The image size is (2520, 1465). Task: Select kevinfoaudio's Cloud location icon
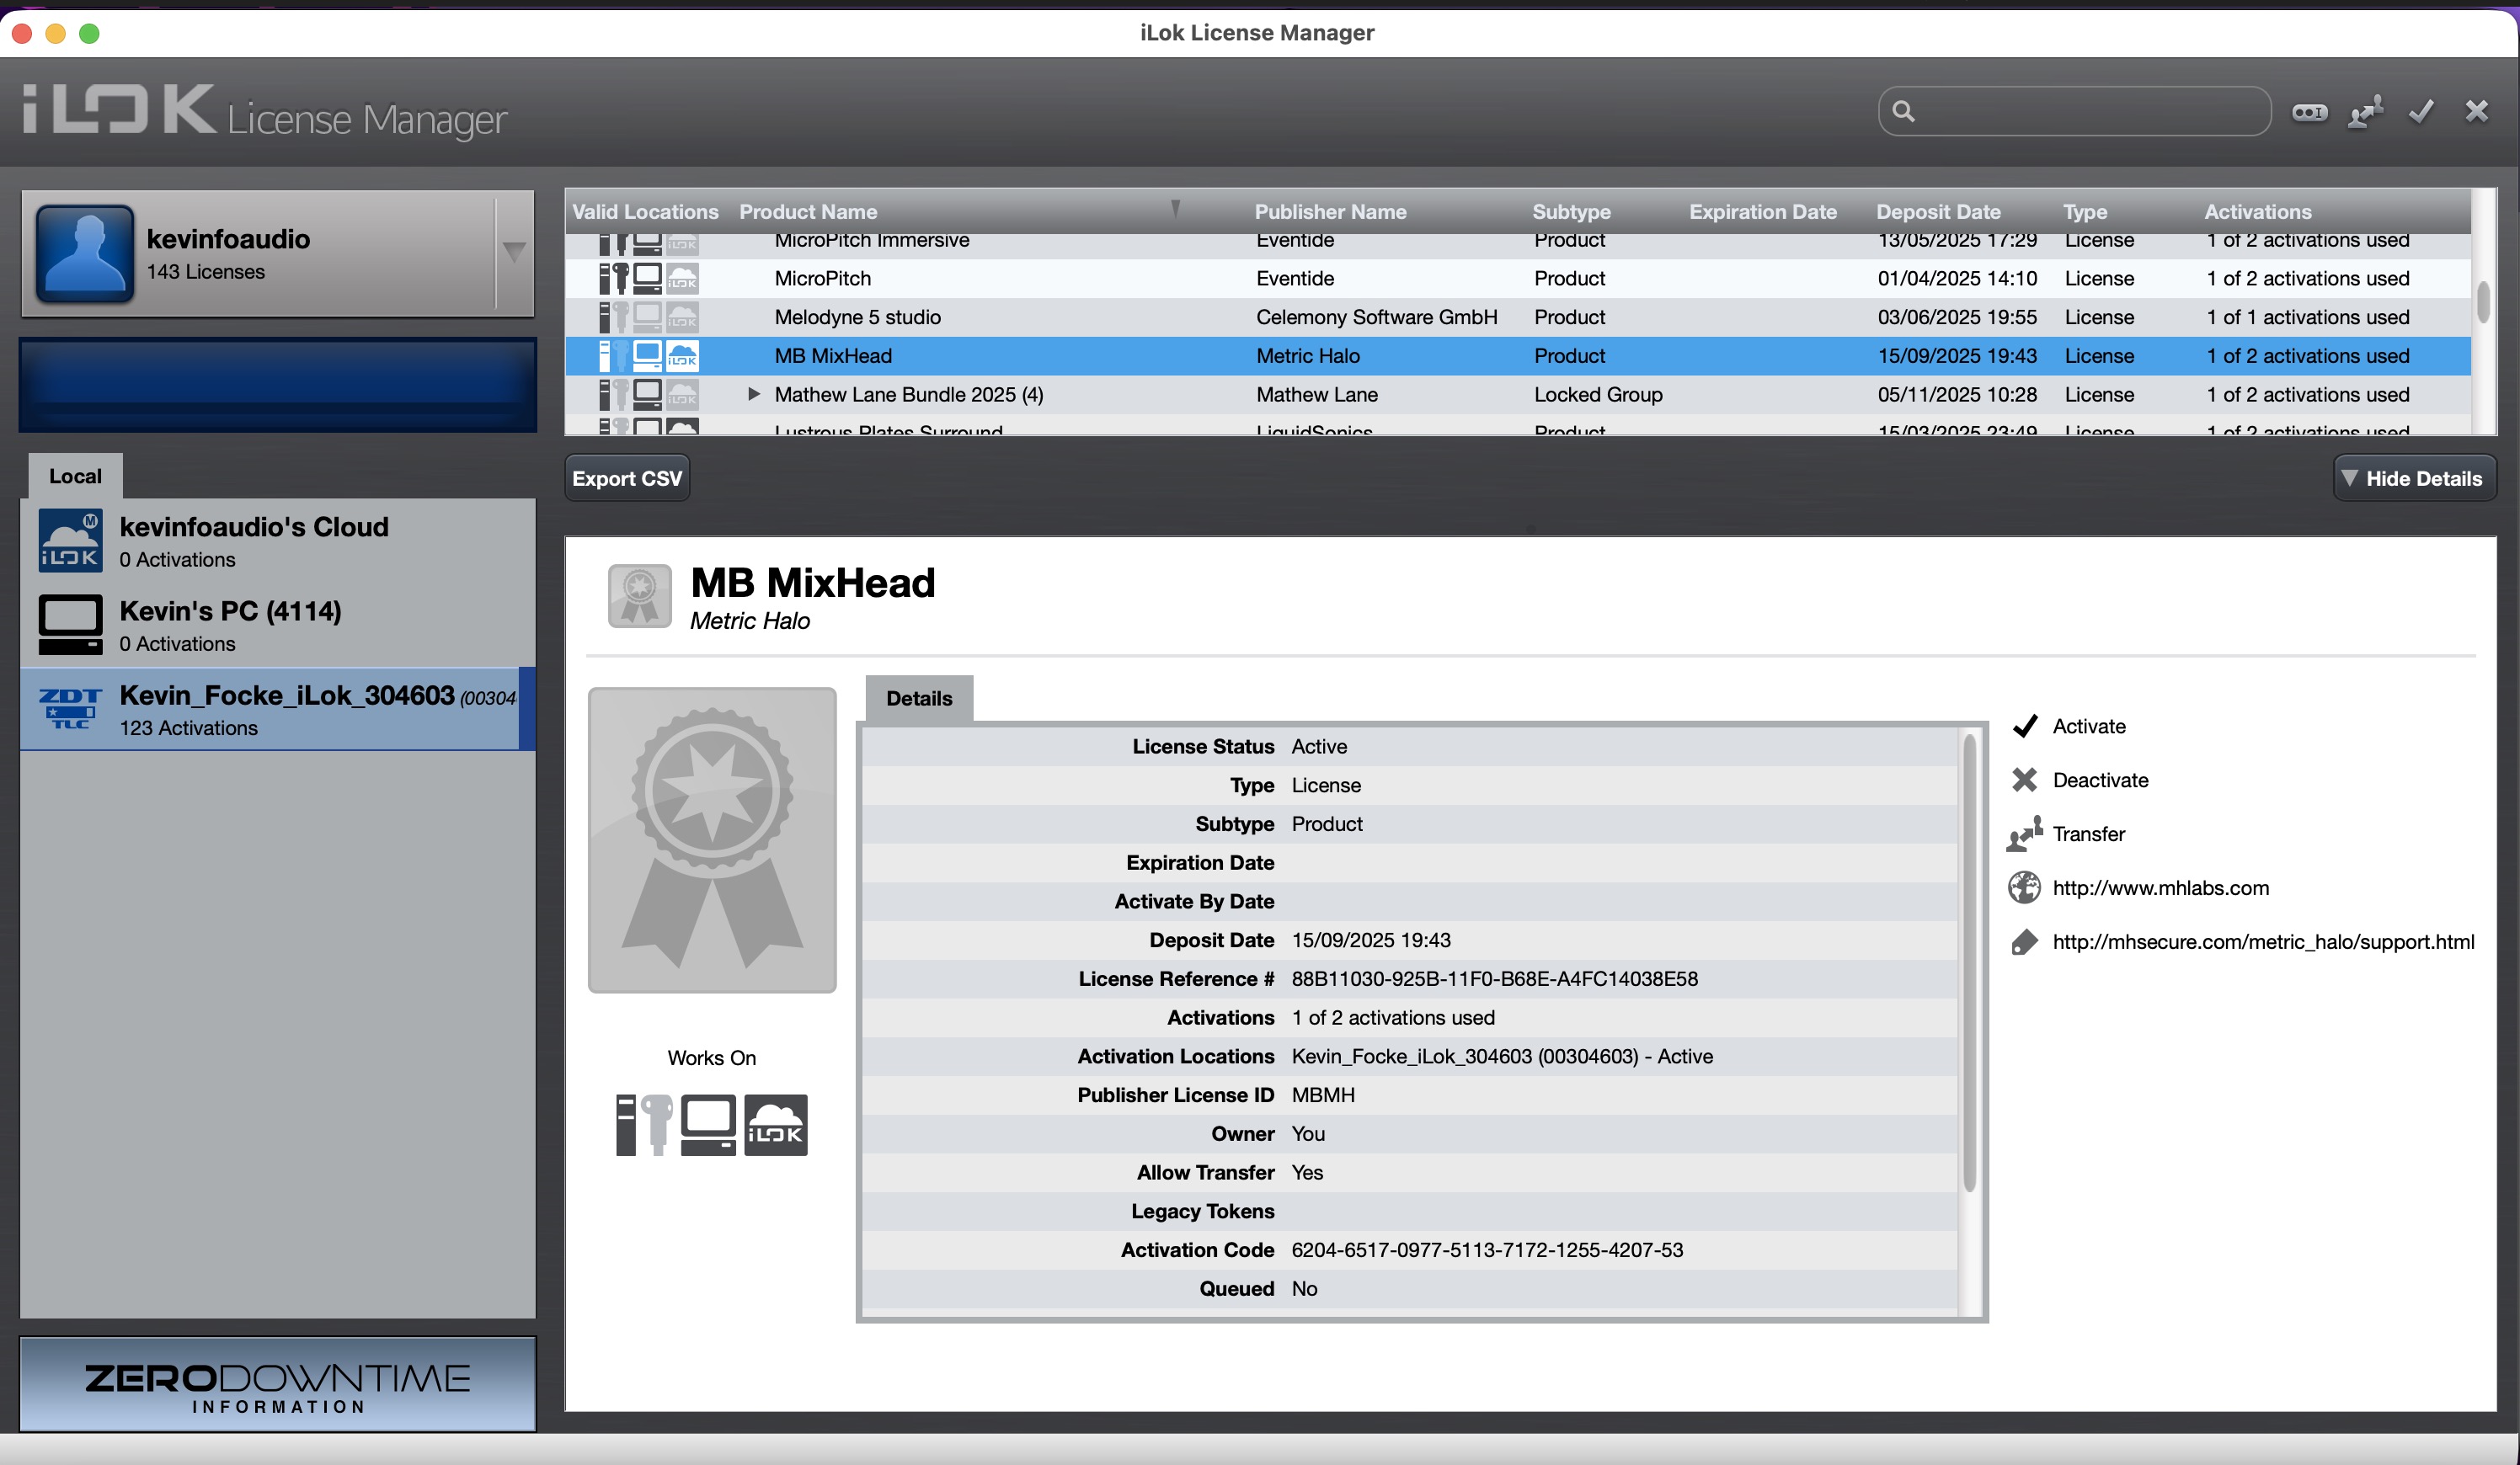tap(70, 541)
